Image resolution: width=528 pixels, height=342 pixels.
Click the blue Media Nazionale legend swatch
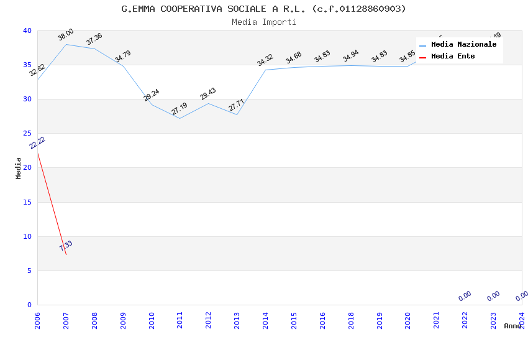coord(422,45)
